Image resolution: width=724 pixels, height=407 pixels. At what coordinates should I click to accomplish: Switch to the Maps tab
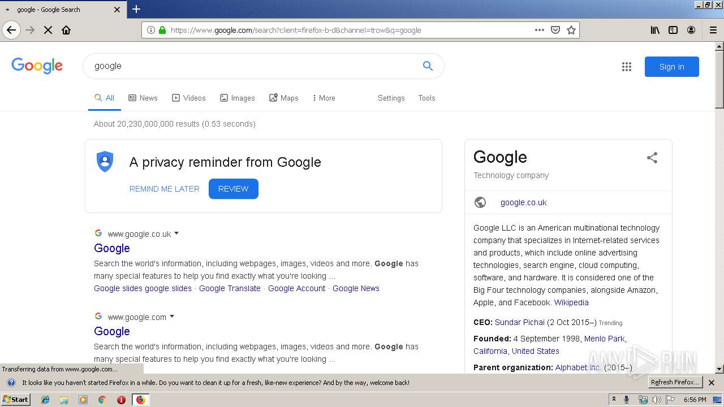284,98
